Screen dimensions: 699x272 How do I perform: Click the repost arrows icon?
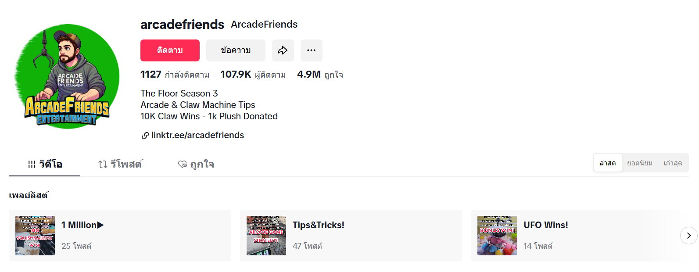pyautogui.click(x=103, y=165)
